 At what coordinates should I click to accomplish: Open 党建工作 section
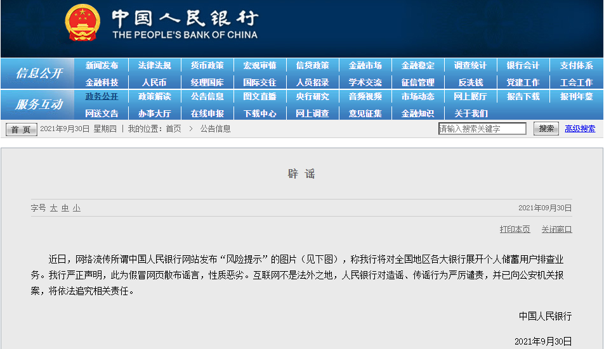523,82
